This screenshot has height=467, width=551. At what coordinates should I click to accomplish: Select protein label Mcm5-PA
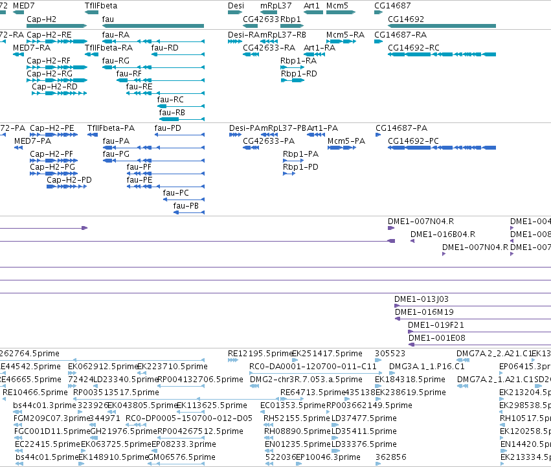click(x=346, y=141)
